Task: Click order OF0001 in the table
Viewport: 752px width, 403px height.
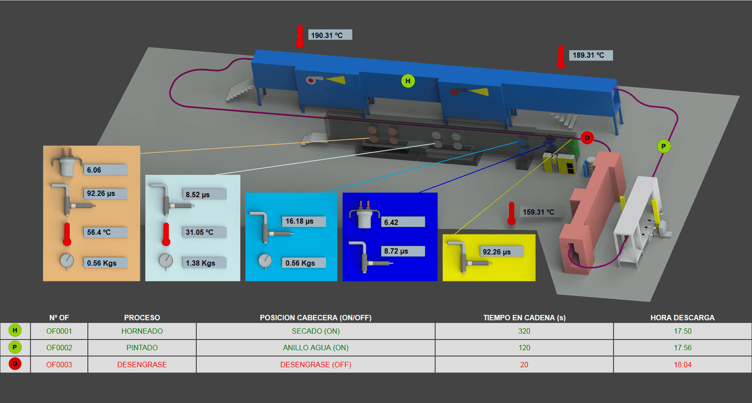Action: click(59, 331)
